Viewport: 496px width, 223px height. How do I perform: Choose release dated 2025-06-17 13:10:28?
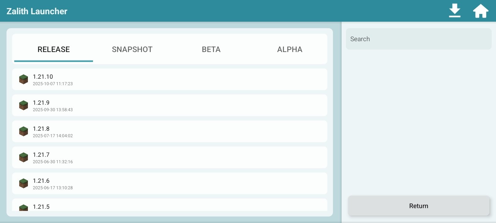170,183
